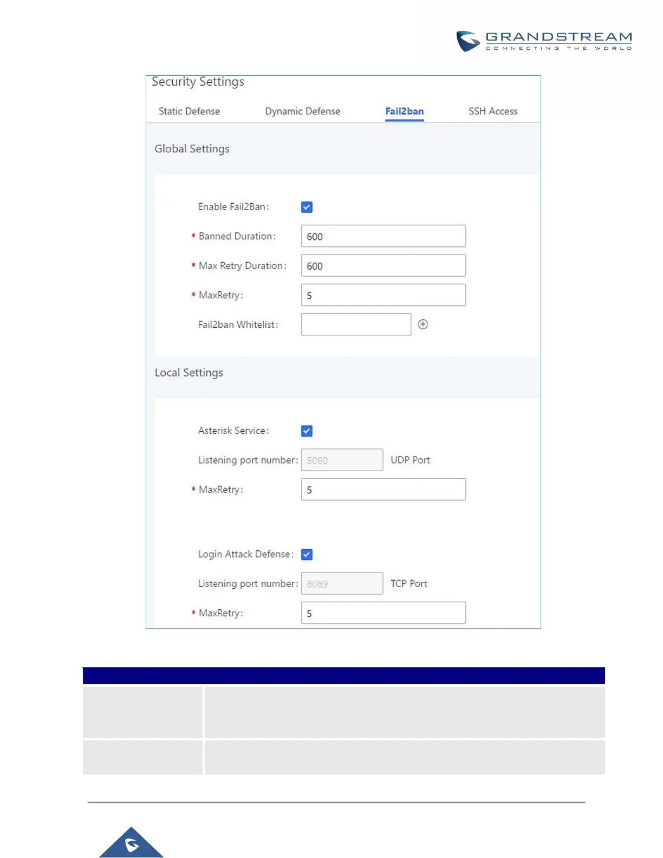Click the Banned Duration input field
This screenshot has height=858, width=663.
[383, 236]
